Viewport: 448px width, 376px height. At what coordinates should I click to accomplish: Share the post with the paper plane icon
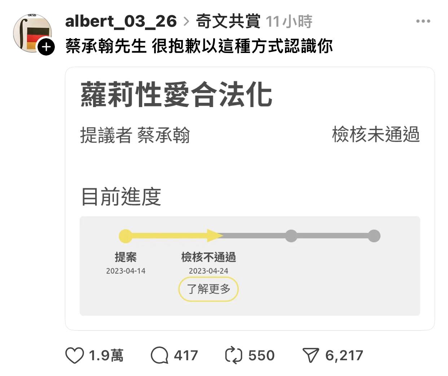[x=311, y=355]
